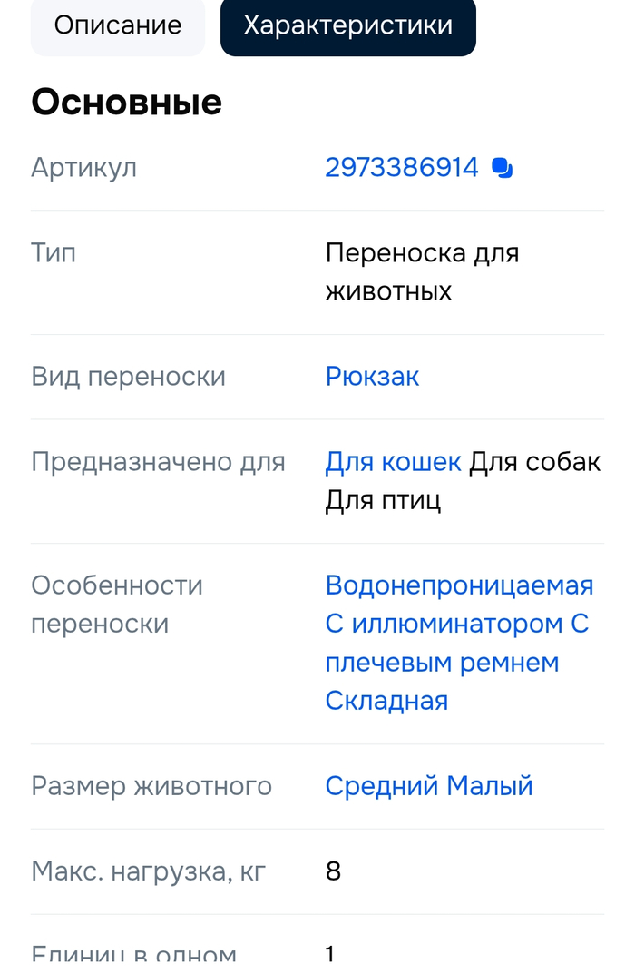The image size is (635, 974).
Task: Follow the Рюкзак carrier type link
Action: [372, 377]
